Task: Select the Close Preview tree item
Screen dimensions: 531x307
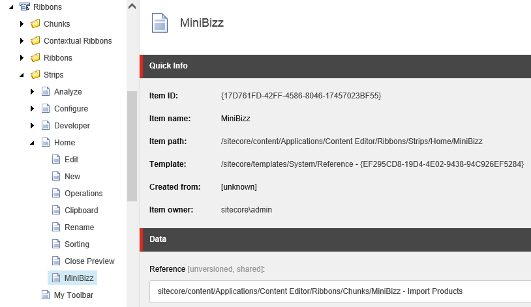Action: click(x=89, y=261)
